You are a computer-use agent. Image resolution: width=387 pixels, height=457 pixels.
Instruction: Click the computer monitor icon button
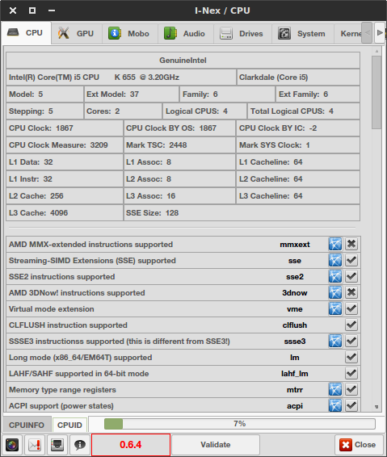click(57, 445)
